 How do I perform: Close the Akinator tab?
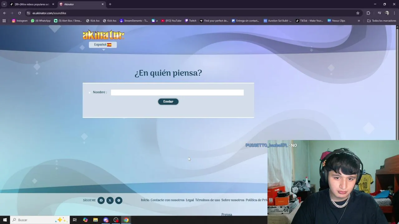103,4
